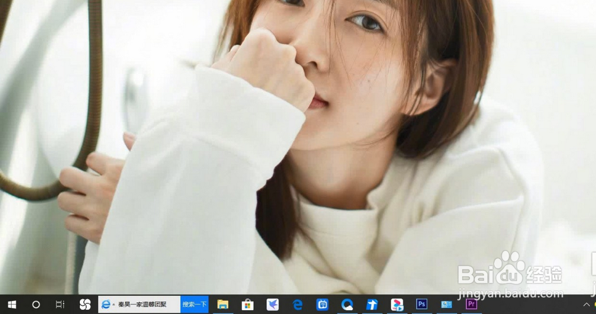
Task: Click the 搜索一下 search button
Action: (x=194, y=304)
